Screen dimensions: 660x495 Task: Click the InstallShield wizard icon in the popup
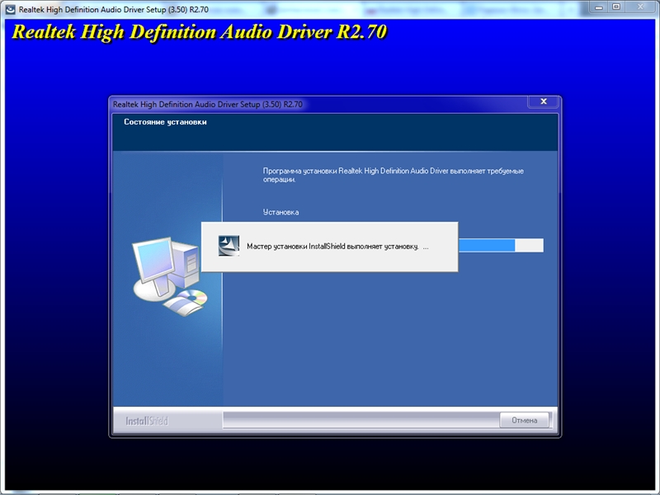point(229,246)
